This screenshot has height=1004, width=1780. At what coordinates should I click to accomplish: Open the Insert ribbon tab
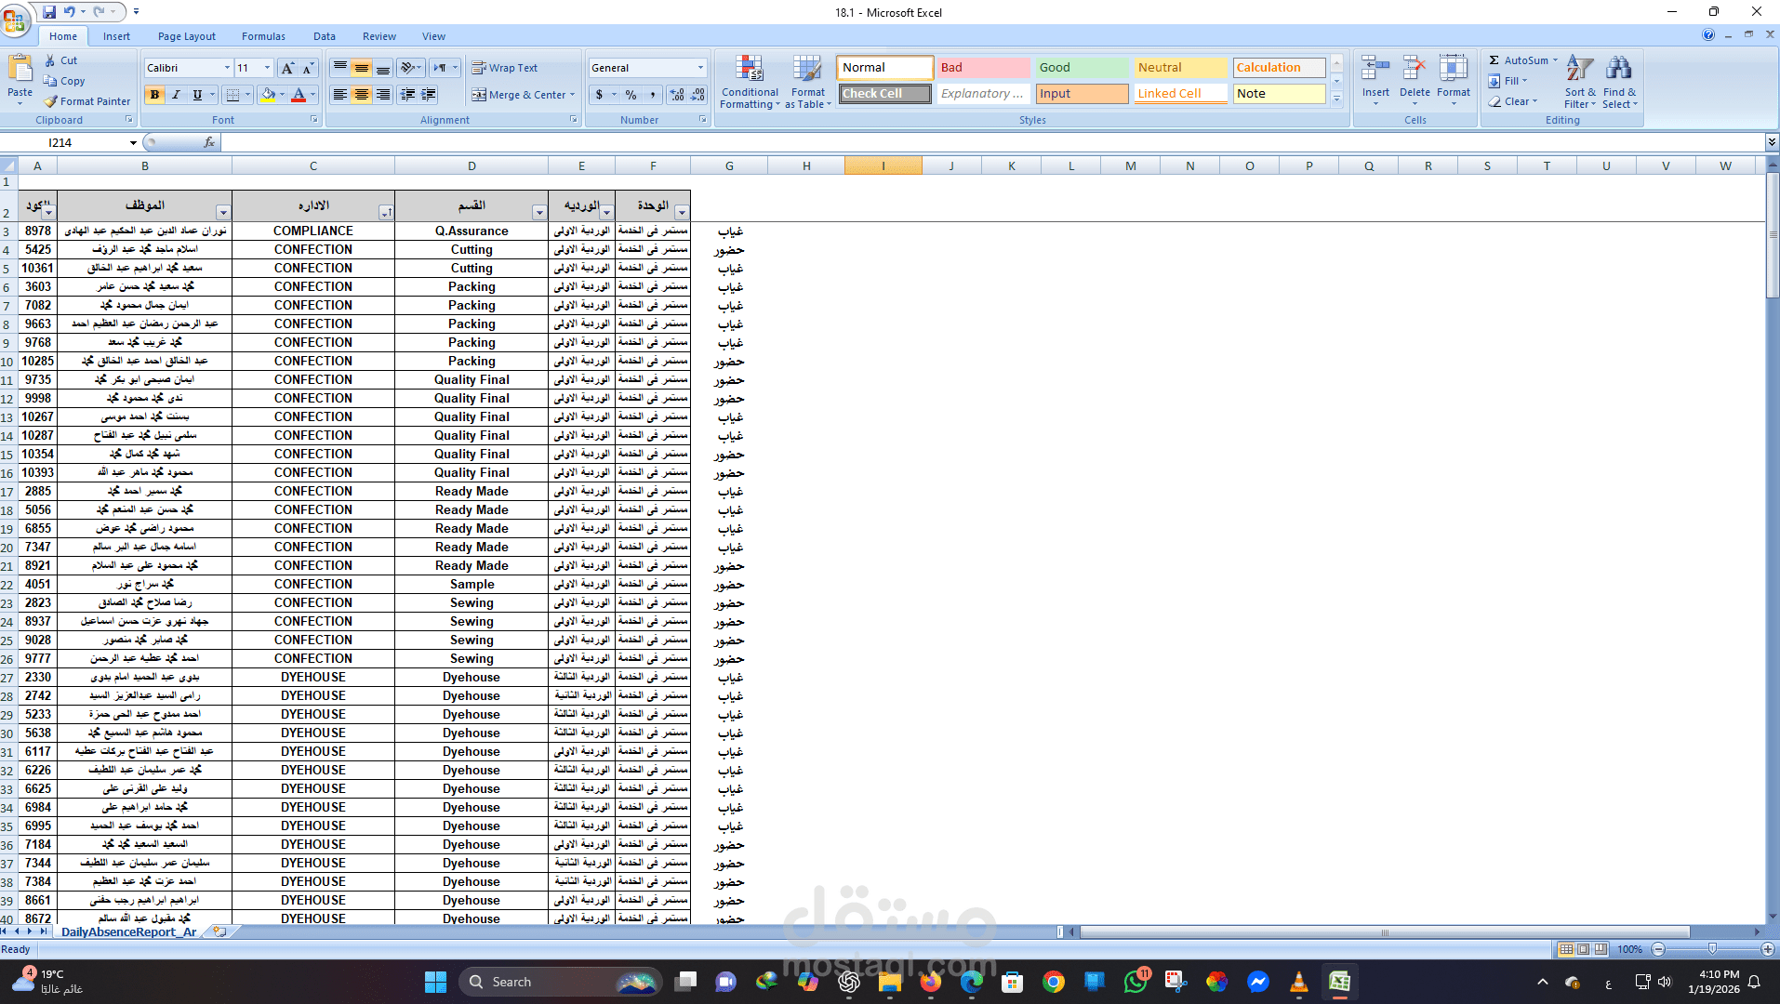116,36
